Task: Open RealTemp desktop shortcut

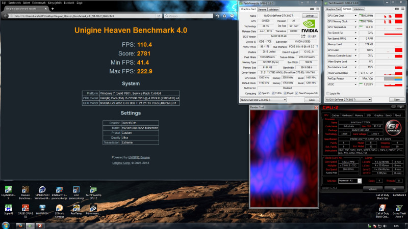Action: click(x=76, y=208)
